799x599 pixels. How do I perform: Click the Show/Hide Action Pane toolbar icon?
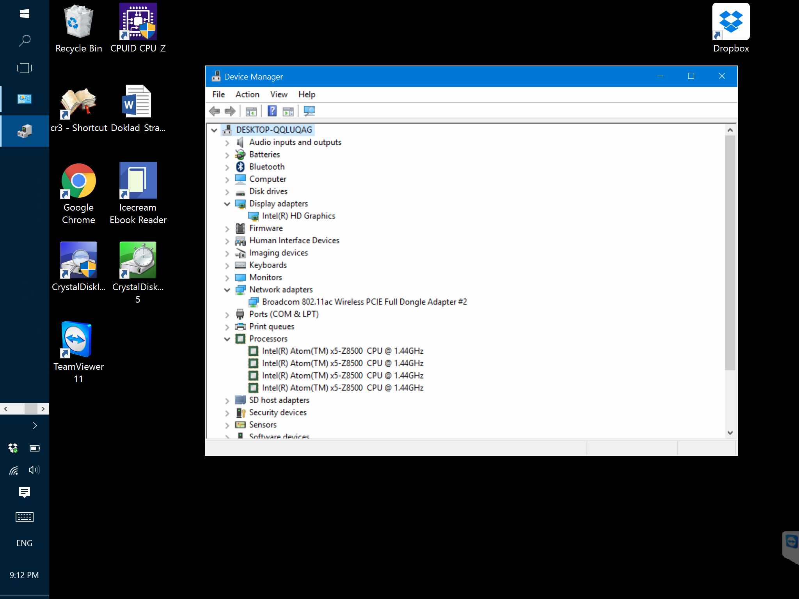click(x=288, y=112)
